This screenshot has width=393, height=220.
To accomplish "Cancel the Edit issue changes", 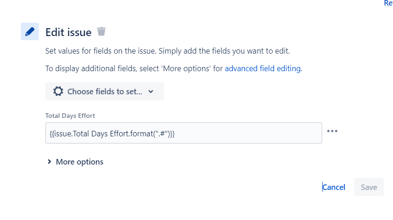I will coord(333,187).
